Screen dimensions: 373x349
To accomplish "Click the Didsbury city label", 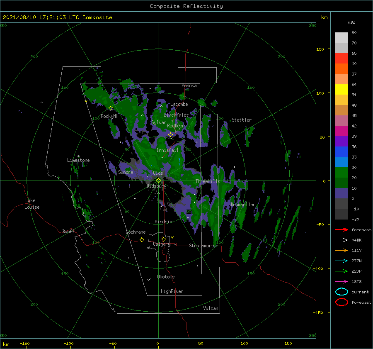I will (x=156, y=186).
